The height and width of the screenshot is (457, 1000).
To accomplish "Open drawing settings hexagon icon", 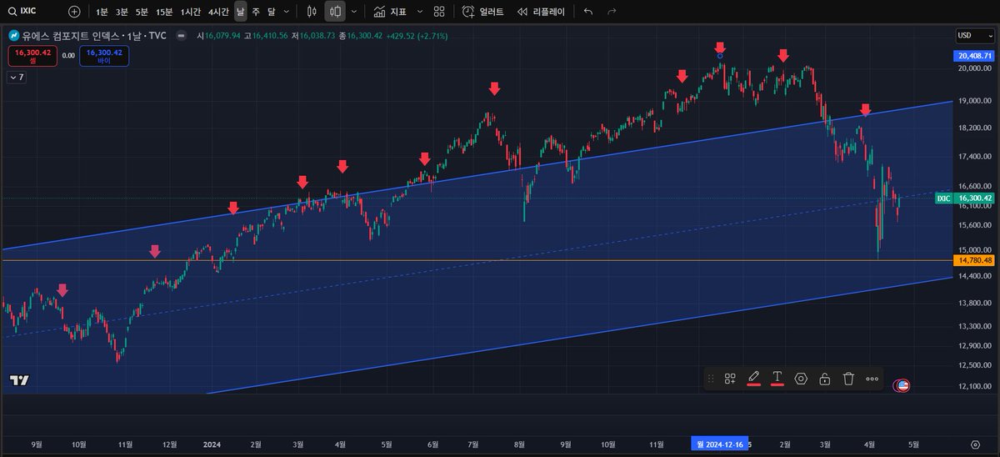I will tap(801, 379).
